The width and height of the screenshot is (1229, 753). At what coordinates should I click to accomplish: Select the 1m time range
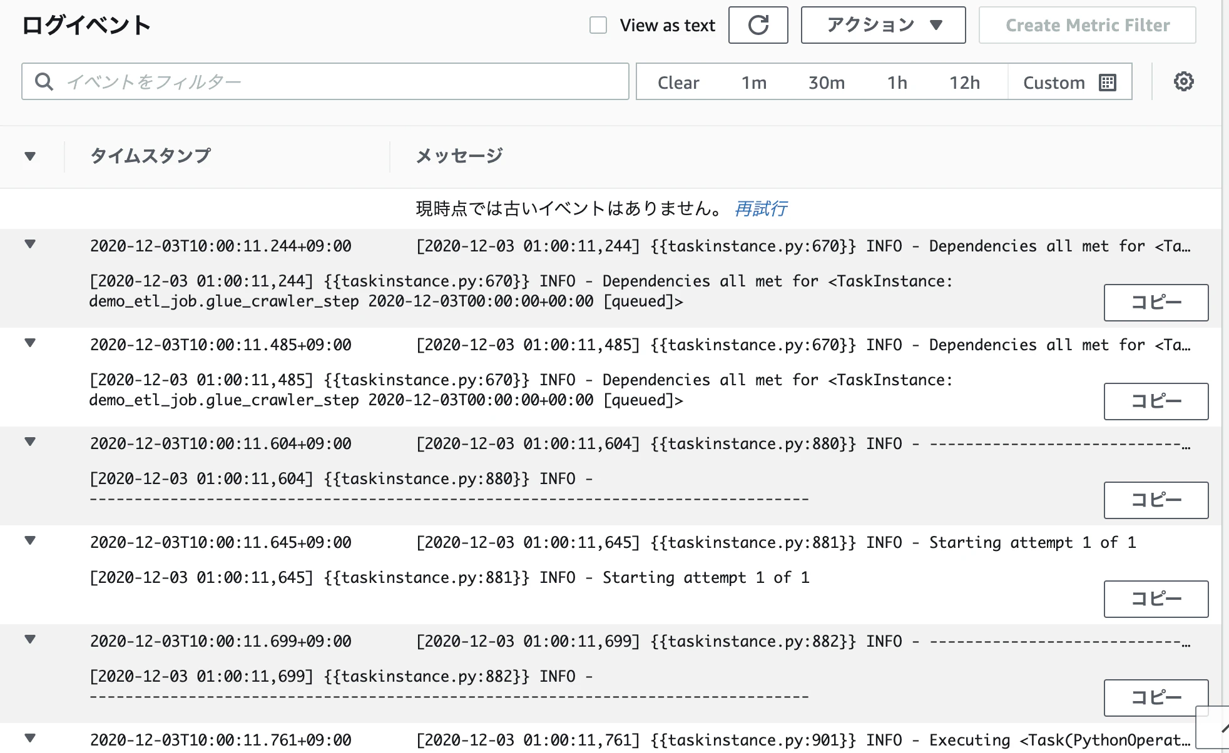(754, 83)
